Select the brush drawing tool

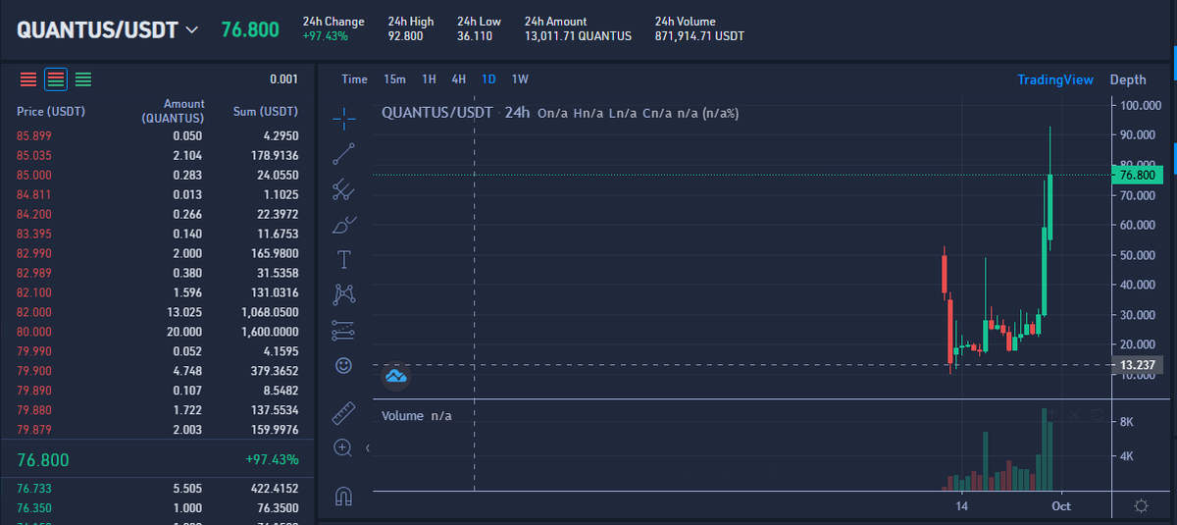click(x=344, y=225)
